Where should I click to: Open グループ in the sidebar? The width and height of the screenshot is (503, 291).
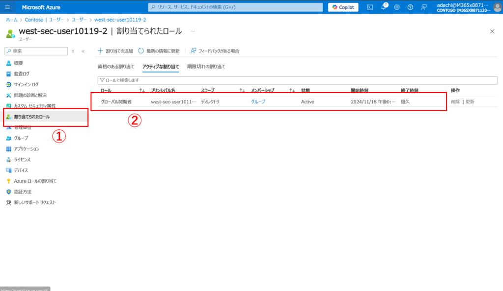click(x=21, y=138)
